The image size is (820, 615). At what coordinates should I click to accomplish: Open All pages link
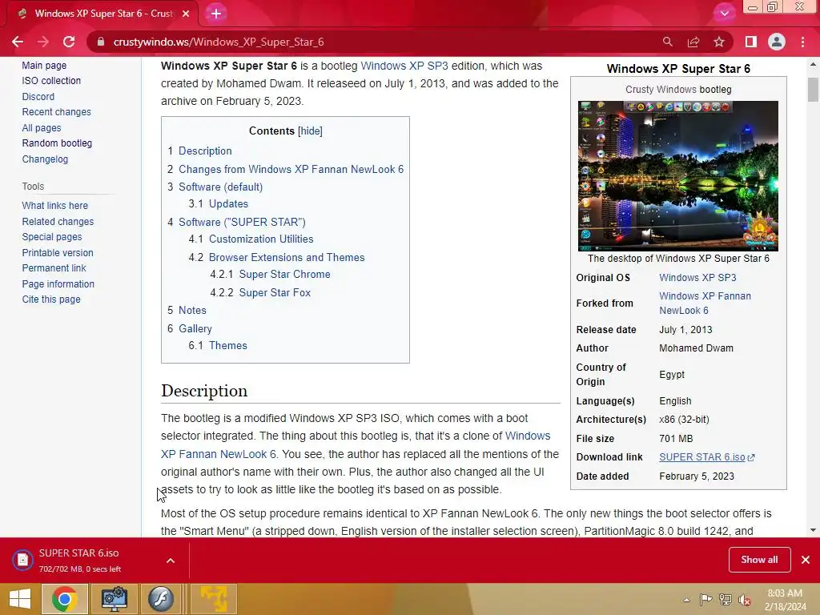tap(42, 128)
